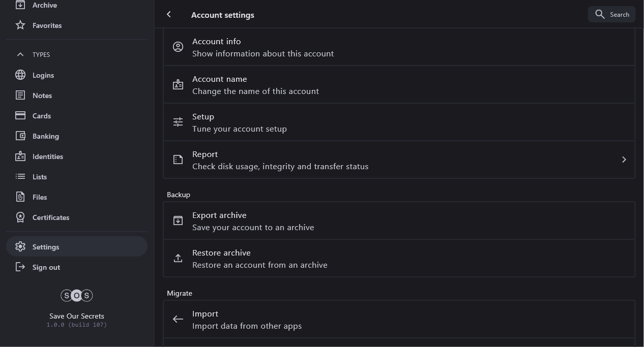Open Notes in the sidebar
Viewport: 644px width, 347px height.
[x=42, y=96]
